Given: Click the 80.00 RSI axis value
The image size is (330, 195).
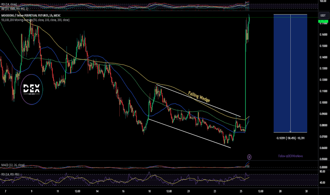Looking at the screenshot, I should coord(323,172).
